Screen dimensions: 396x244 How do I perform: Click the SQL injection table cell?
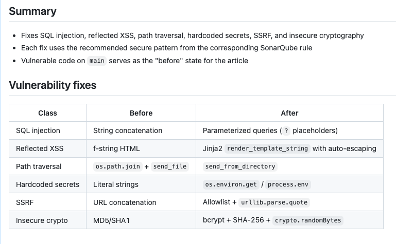tap(38, 130)
